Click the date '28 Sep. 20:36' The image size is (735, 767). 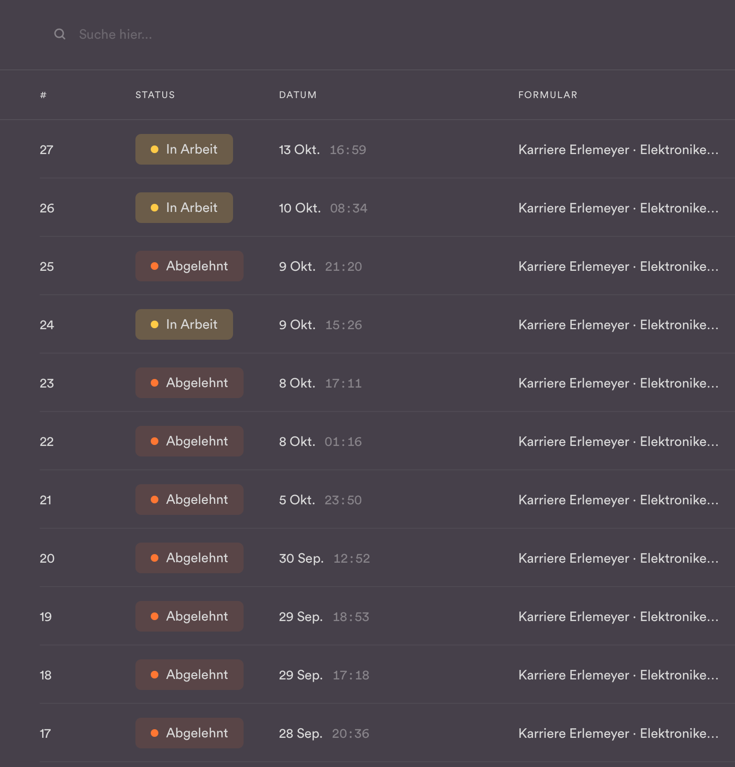point(324,734)
